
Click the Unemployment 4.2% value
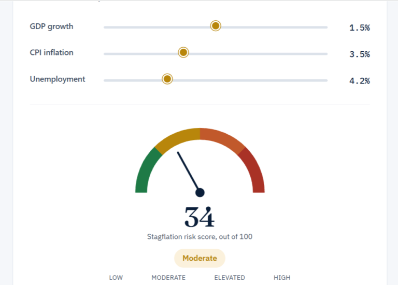[360, 81]
